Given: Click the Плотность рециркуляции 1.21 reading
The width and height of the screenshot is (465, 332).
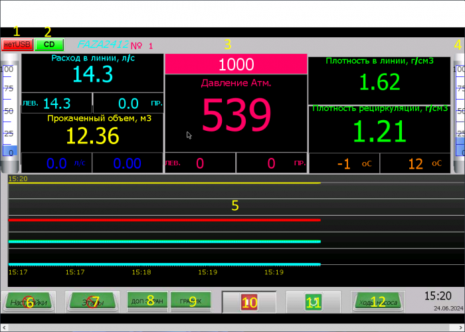Looking at the screenshot, I should point(379,131).
